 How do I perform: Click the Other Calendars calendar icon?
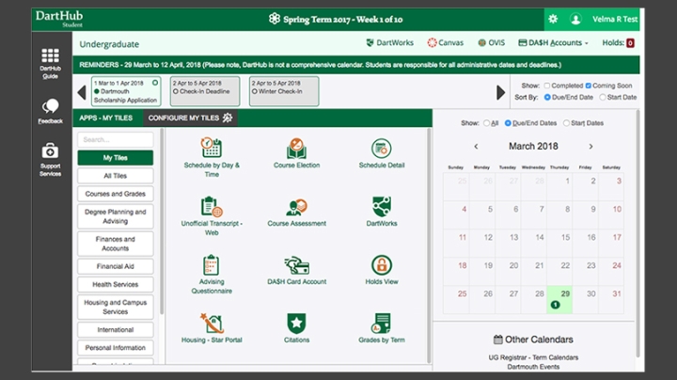click(497, 340)
